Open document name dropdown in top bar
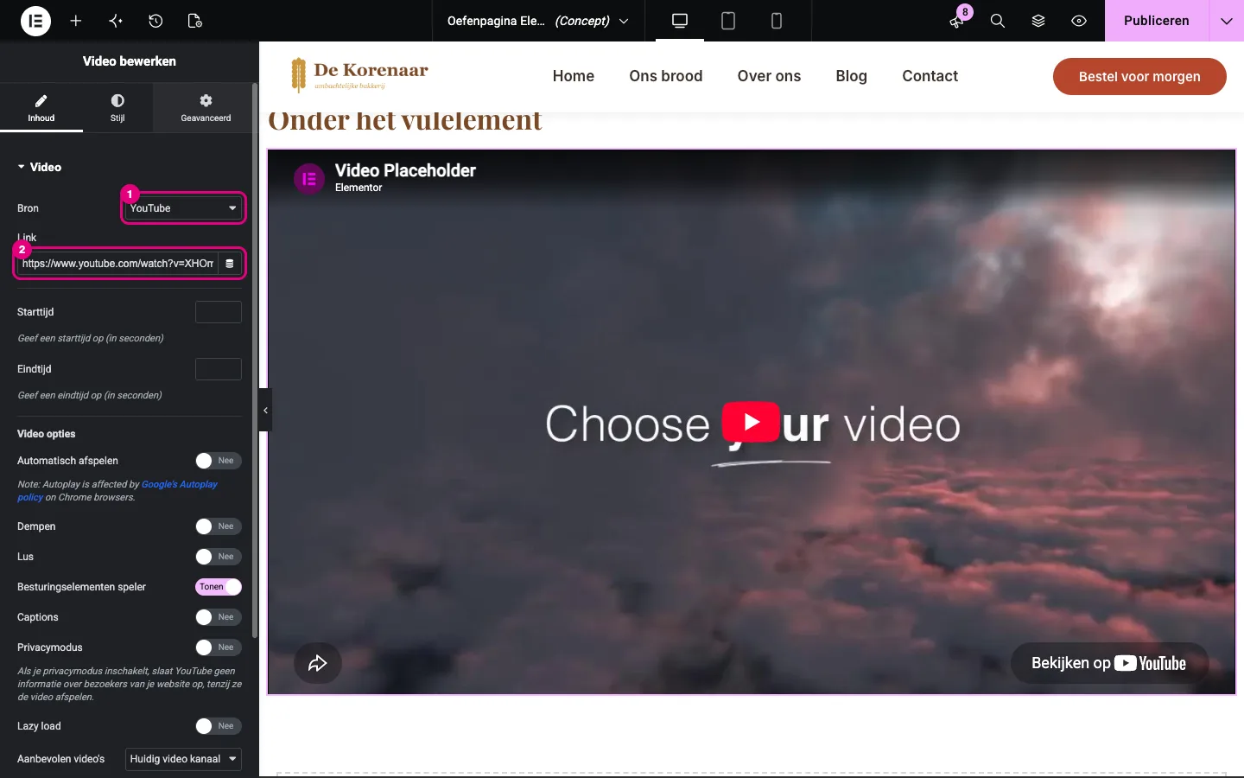1244x778 pixels. coord(538,21)
